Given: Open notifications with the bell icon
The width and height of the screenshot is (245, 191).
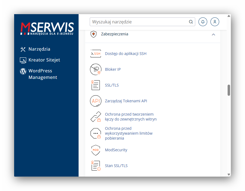Looking at the screenshot, I should [x=203, y=21].
